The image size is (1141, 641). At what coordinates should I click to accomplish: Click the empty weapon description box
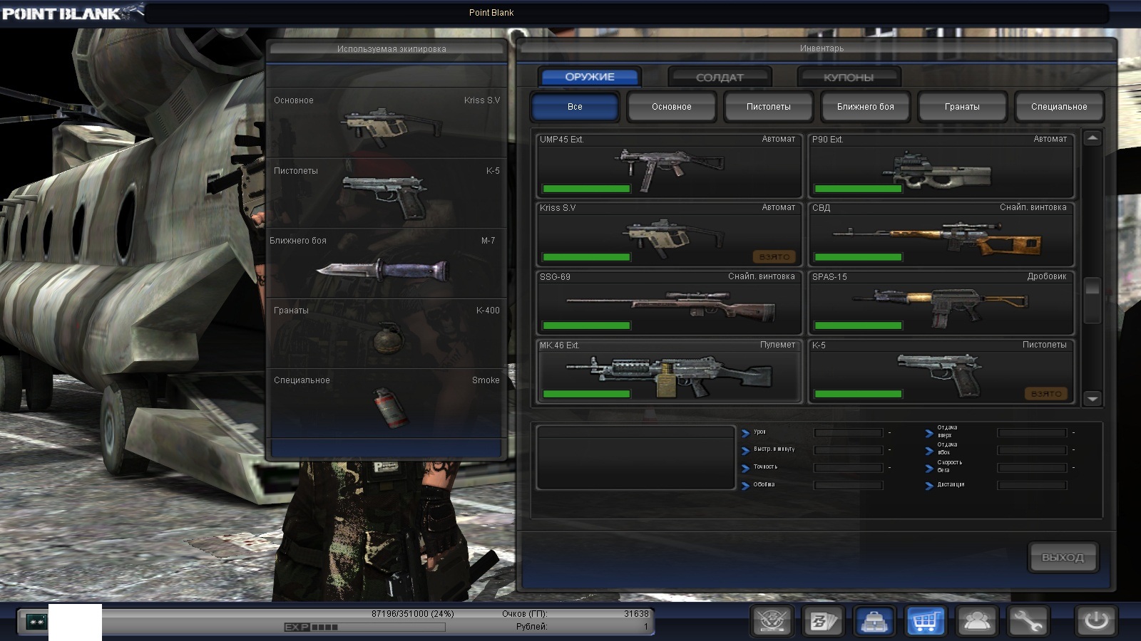635,458
